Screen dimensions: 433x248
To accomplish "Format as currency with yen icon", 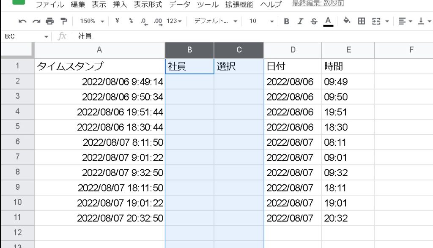I will [x=117, y=21].
